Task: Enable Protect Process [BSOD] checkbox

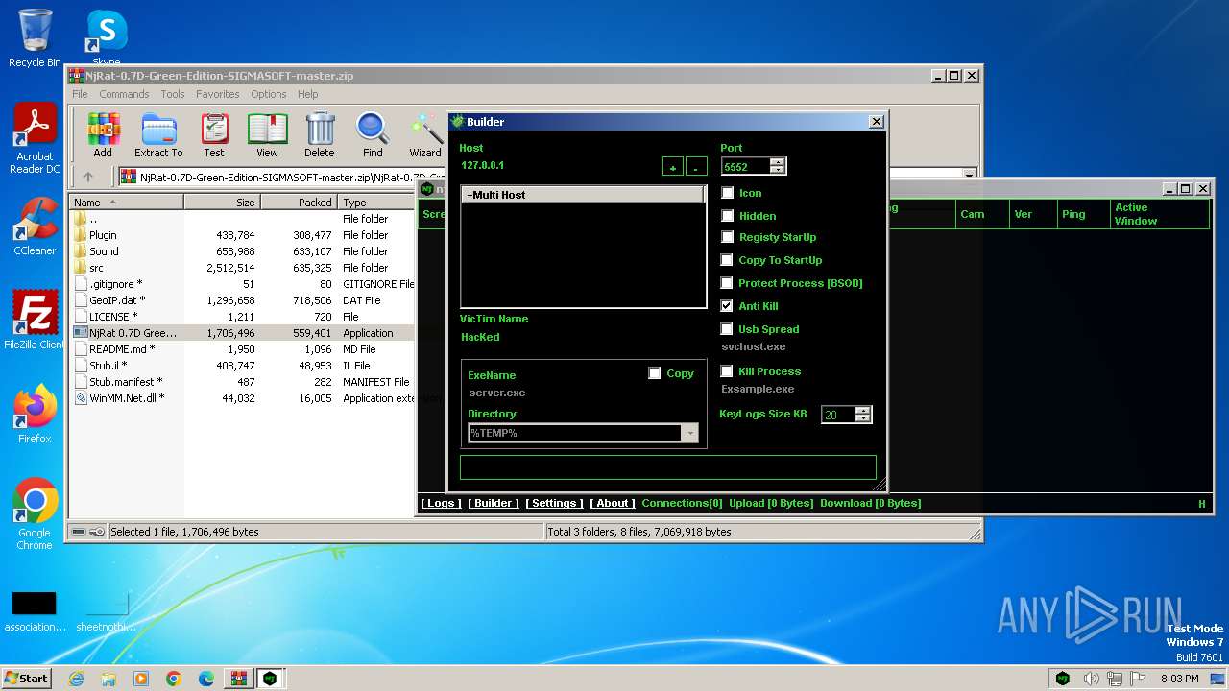Action: point(728,283)
